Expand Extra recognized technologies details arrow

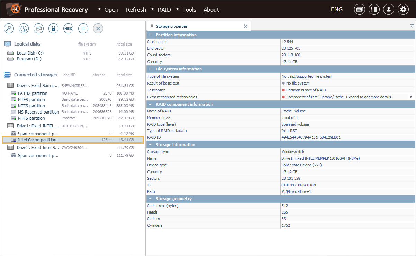(x=412, y=97)
